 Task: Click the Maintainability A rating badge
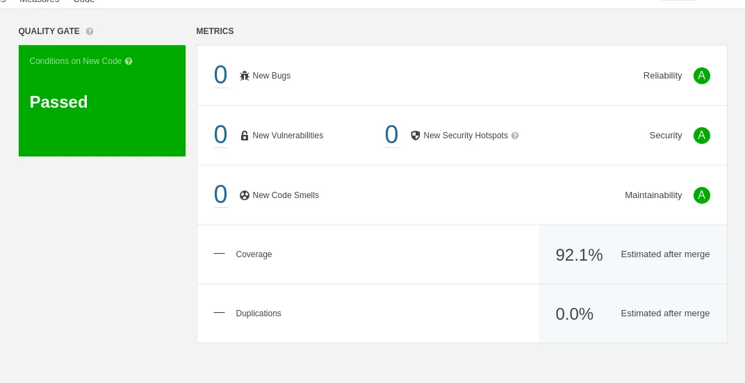[x=702, y=195]
